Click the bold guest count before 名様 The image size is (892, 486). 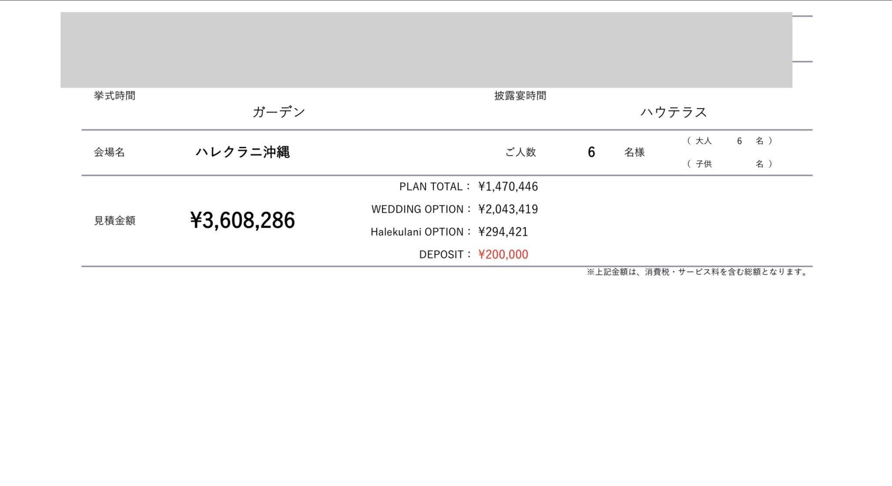(x=591, y=152)
